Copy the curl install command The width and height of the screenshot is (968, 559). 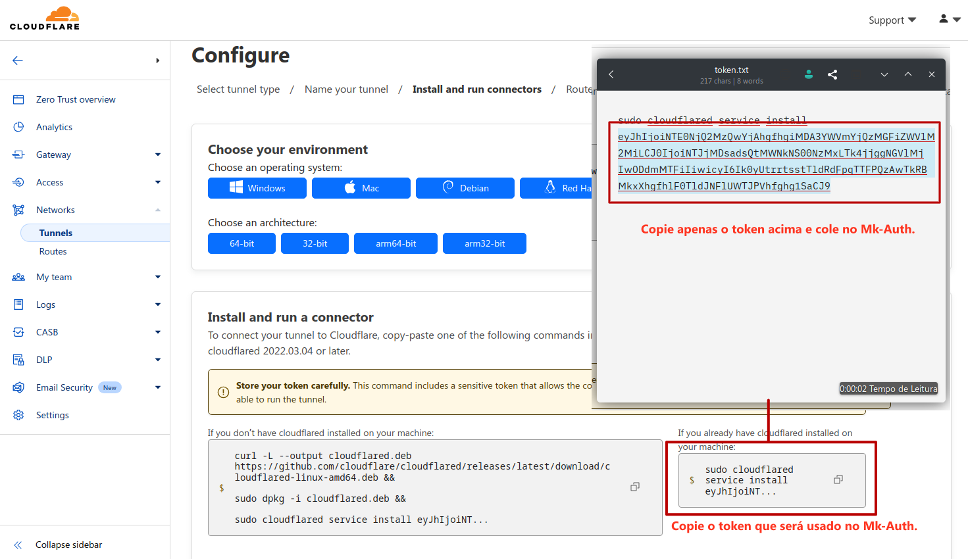634,487
